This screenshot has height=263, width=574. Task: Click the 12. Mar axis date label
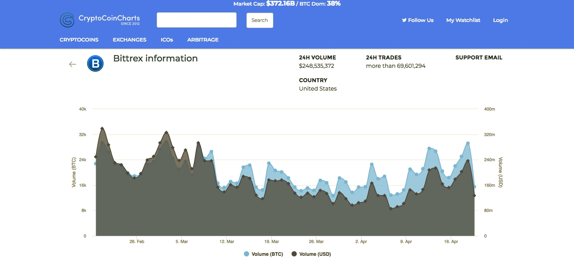(x=227, y=241)
